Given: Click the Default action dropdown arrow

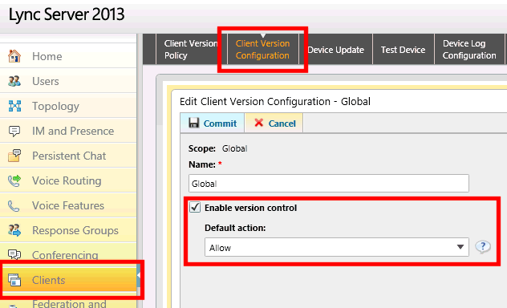Looking at the screenshot, I should click(460, 247).
